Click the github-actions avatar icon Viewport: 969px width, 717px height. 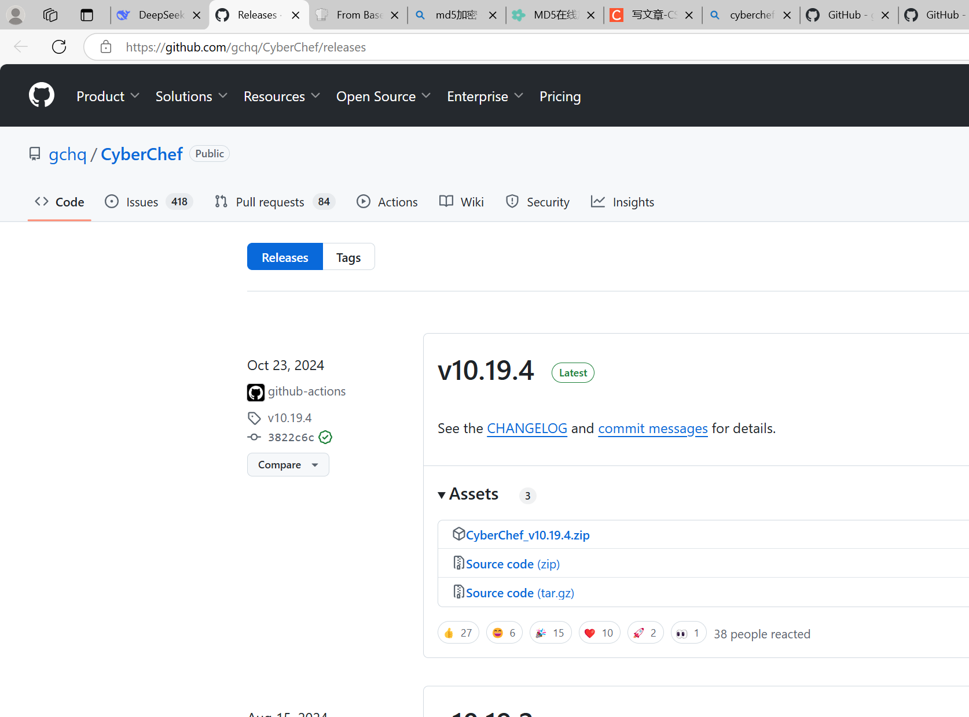tap(256, 392)
